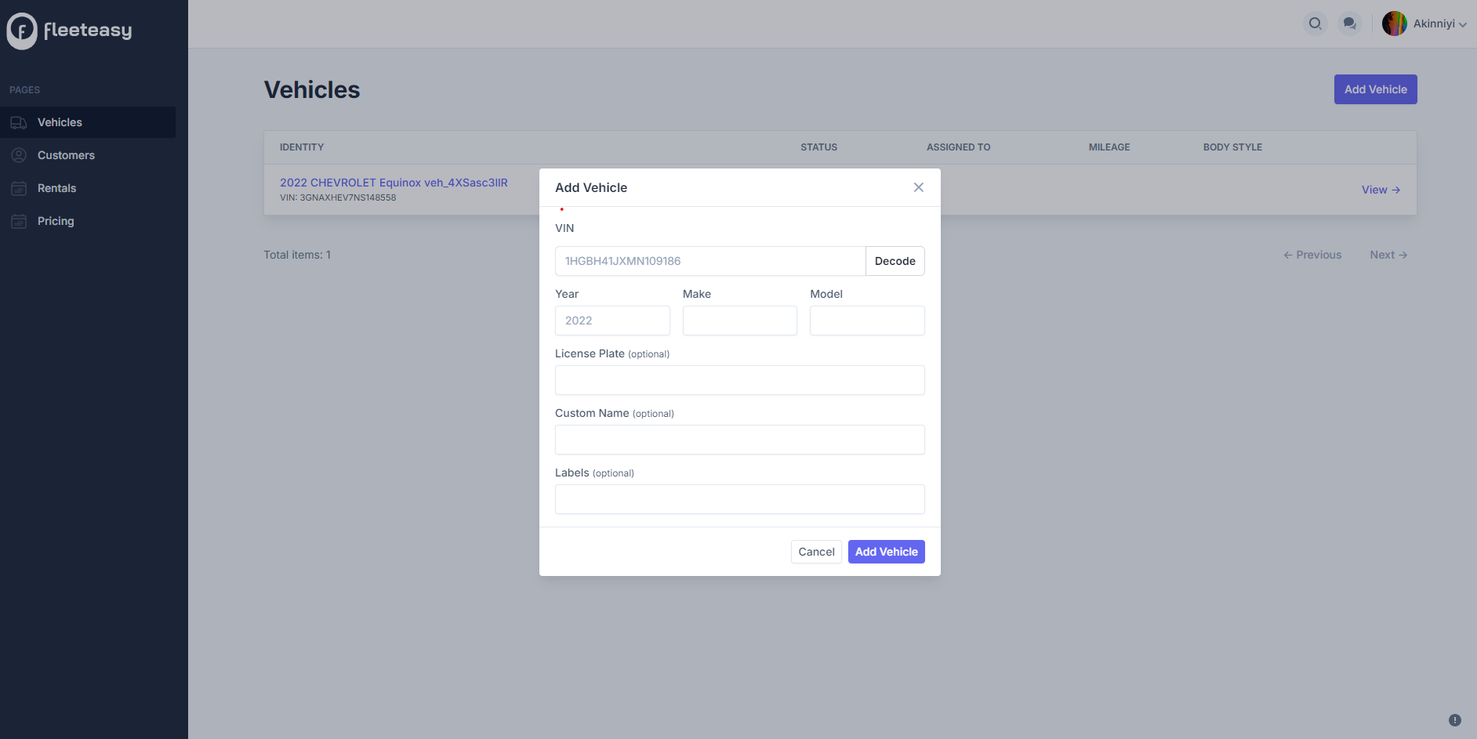Screen dimensions: 1477x739
Task: Click the info icon at bottom right
Action: (x=1455, y=720)
